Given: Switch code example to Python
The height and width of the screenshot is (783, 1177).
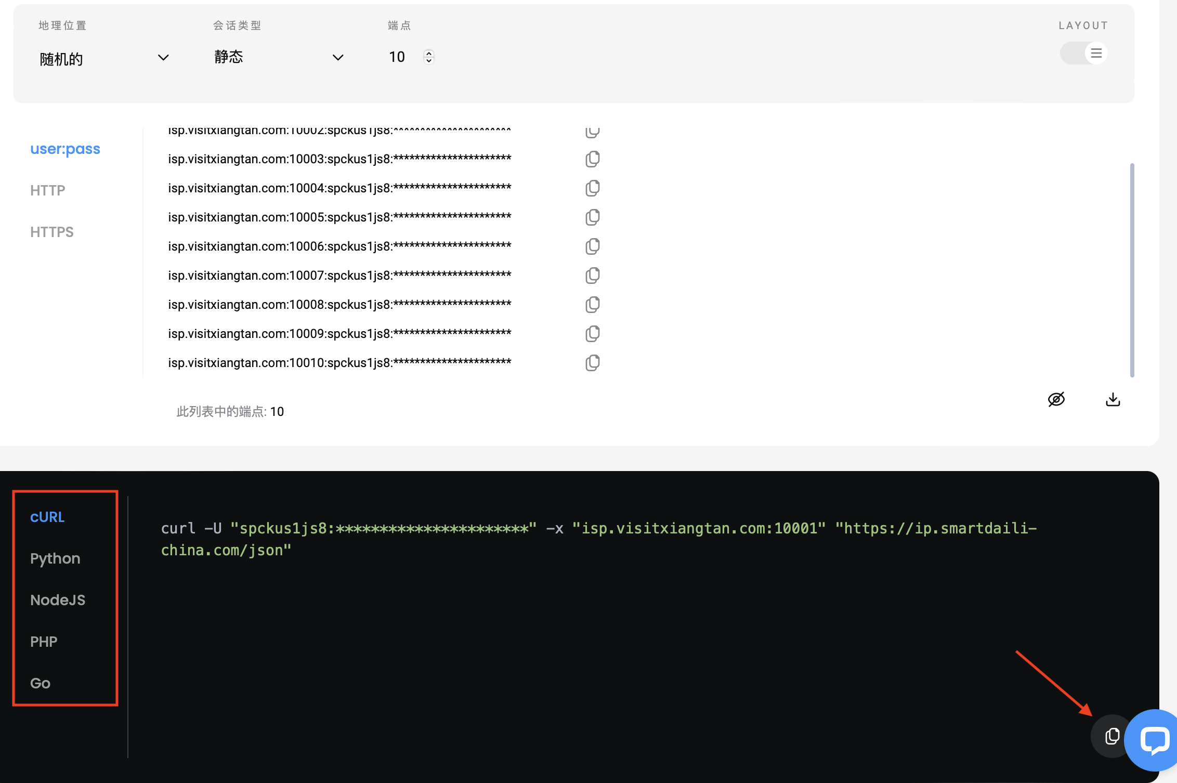Looking at the screenshot, I should pos(55,559).
